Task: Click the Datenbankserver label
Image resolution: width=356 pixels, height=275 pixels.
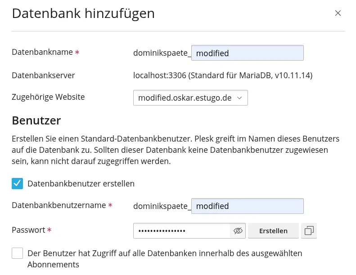Action: 43,75
